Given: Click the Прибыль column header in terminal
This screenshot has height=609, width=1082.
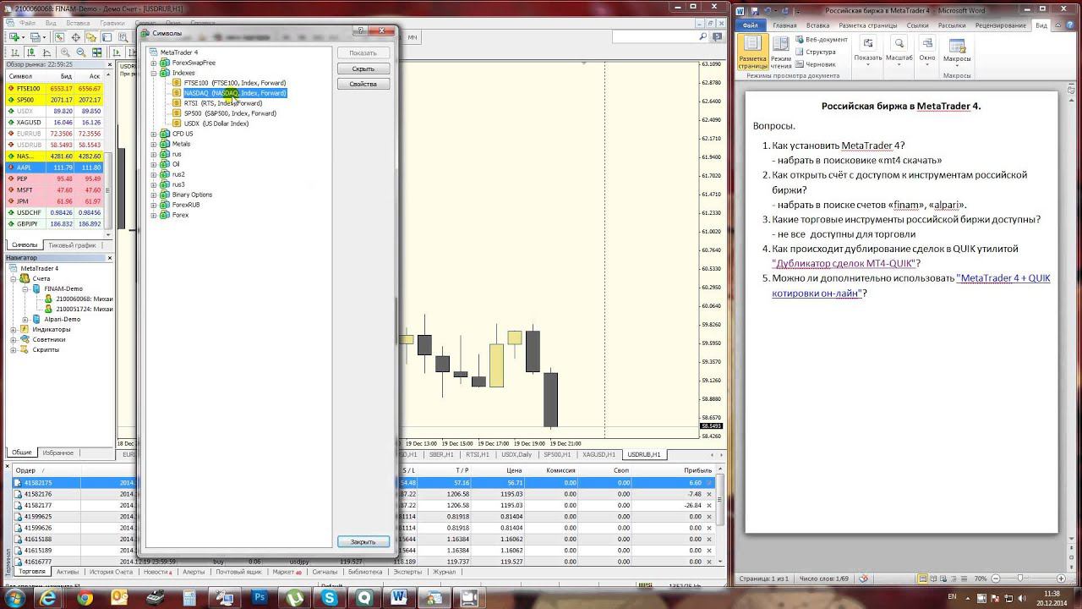Looking at the screenshot, I should (697, 470).
